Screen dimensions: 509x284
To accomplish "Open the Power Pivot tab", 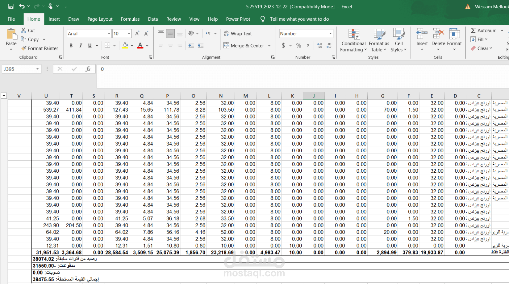I will pos(238,19).
